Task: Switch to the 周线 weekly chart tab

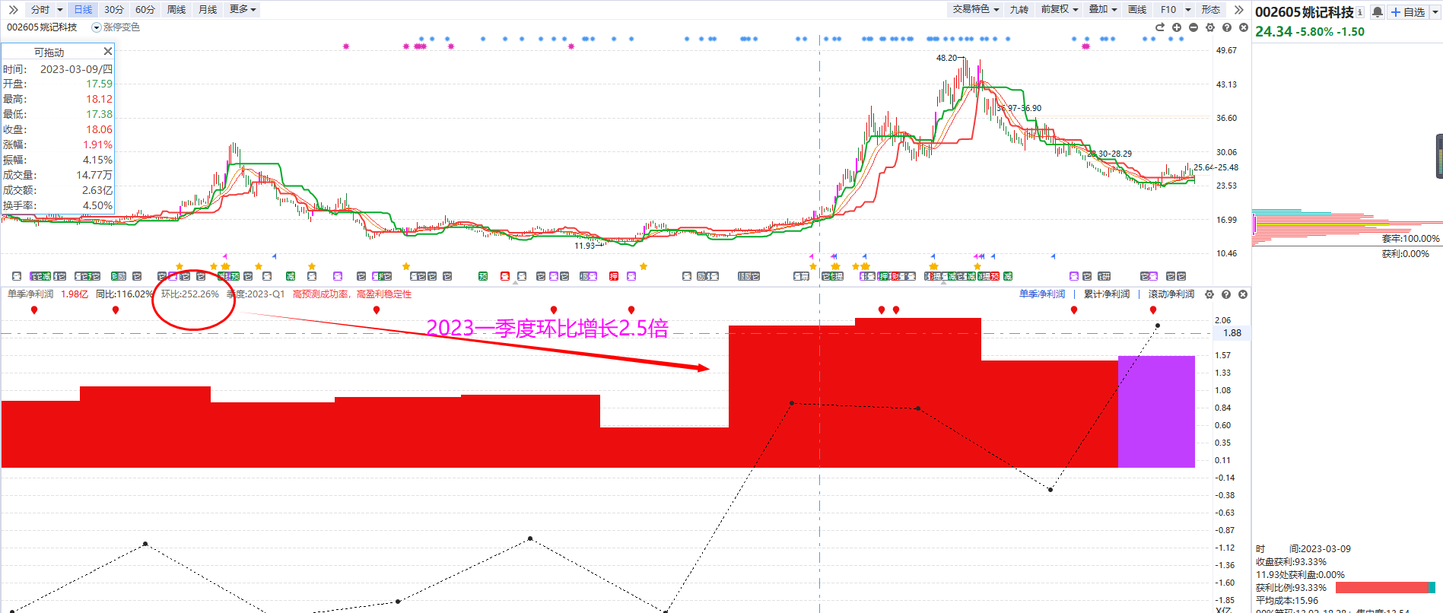Action: coord(176,9)
